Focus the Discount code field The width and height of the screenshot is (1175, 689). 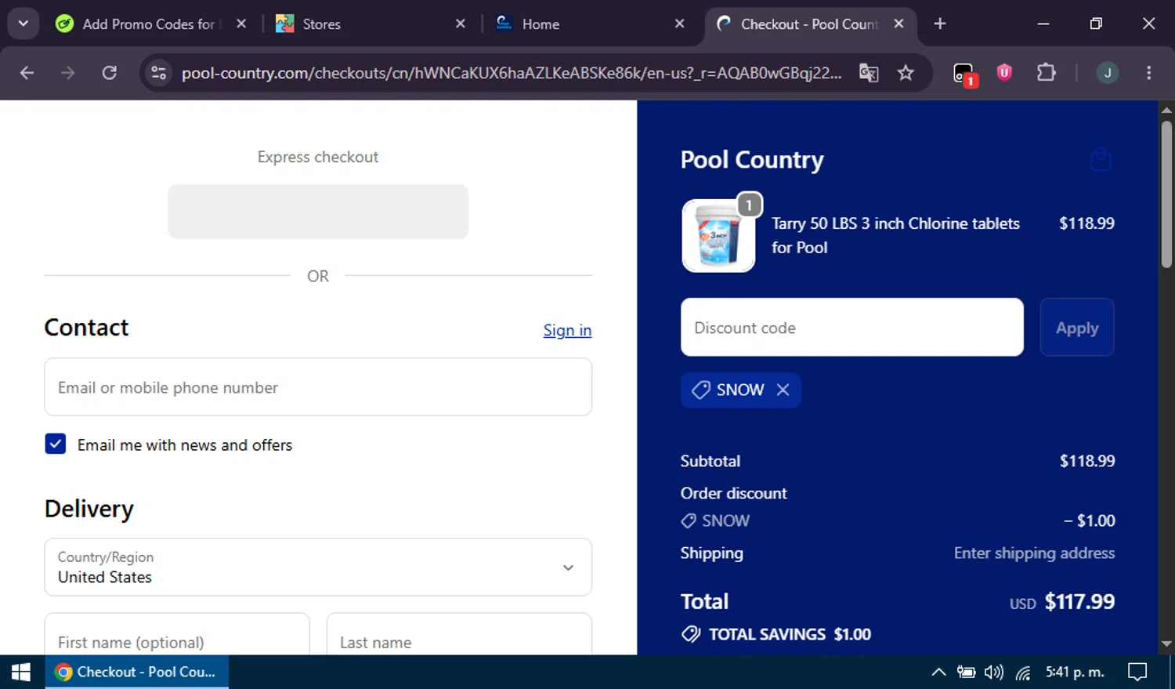852,328
